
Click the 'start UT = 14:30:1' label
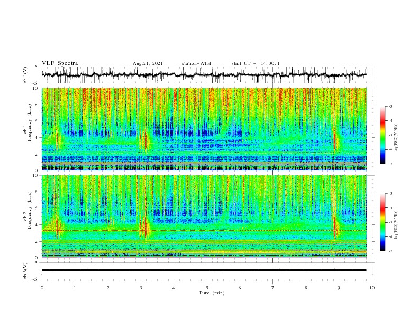point(256,63)
